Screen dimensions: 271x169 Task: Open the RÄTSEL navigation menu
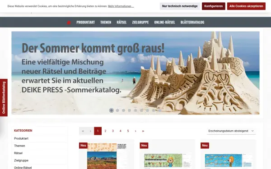[x=121, y=22]
